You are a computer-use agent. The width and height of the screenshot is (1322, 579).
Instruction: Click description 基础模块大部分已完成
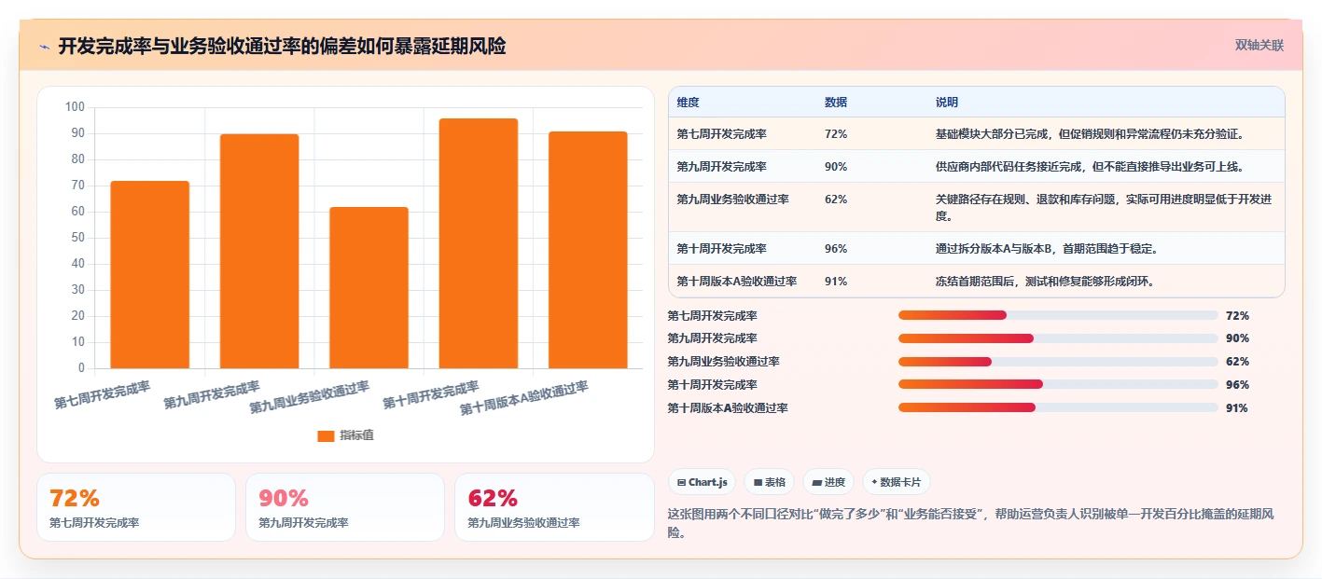point(1090,134)
